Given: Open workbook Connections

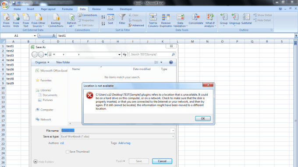Looking at the screenshot, I should pyautogui.click(x=87, y=15).
